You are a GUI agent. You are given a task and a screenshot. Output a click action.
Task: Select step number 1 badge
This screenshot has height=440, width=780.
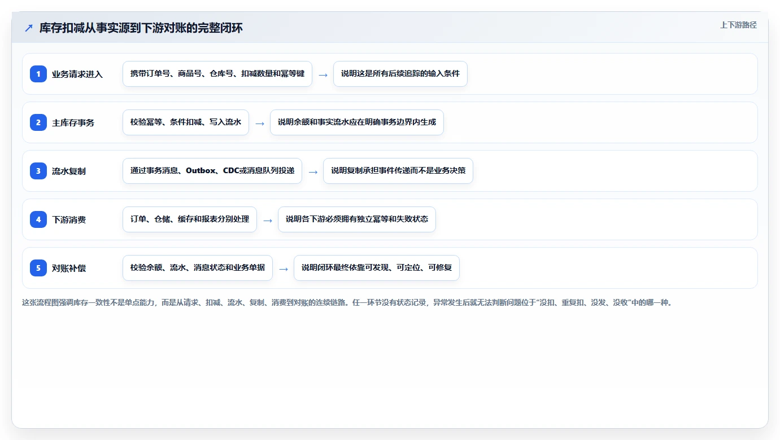(x=38, y=74)
